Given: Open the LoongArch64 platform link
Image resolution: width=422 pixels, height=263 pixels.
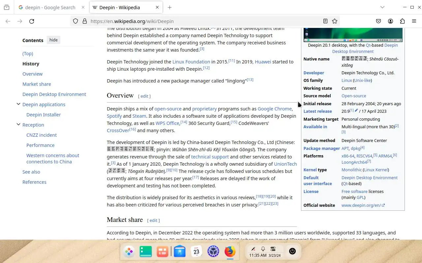Looking at the screenshot, I should click(354, 162).
